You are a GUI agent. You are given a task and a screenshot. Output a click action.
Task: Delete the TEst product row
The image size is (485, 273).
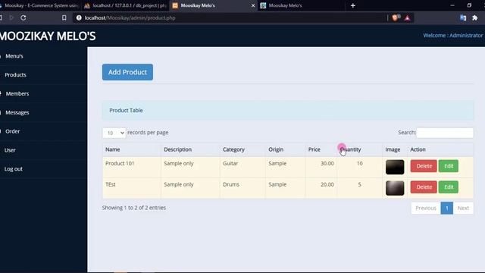424,187
